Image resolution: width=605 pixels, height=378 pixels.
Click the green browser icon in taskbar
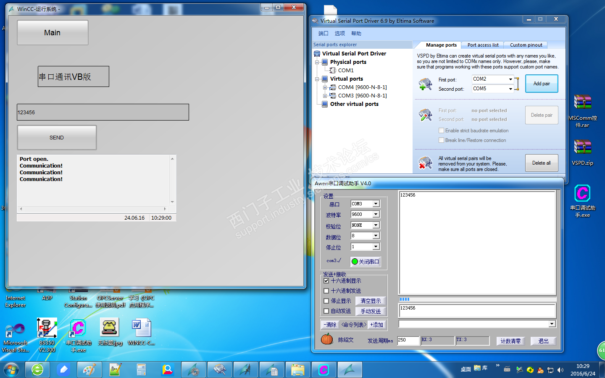pos(37,370)
